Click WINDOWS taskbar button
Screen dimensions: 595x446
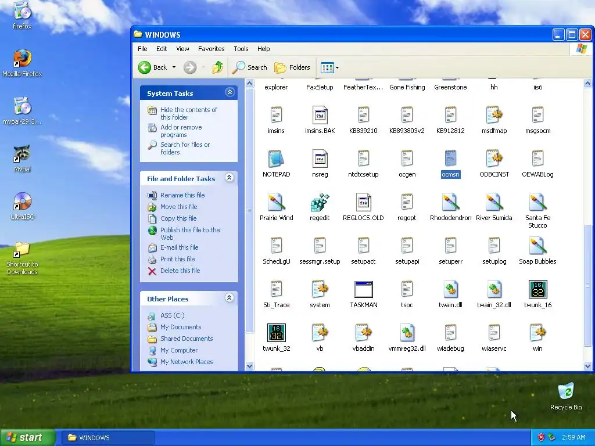108,438
